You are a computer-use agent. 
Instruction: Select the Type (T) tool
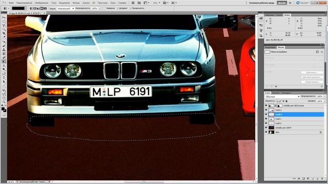4,78
